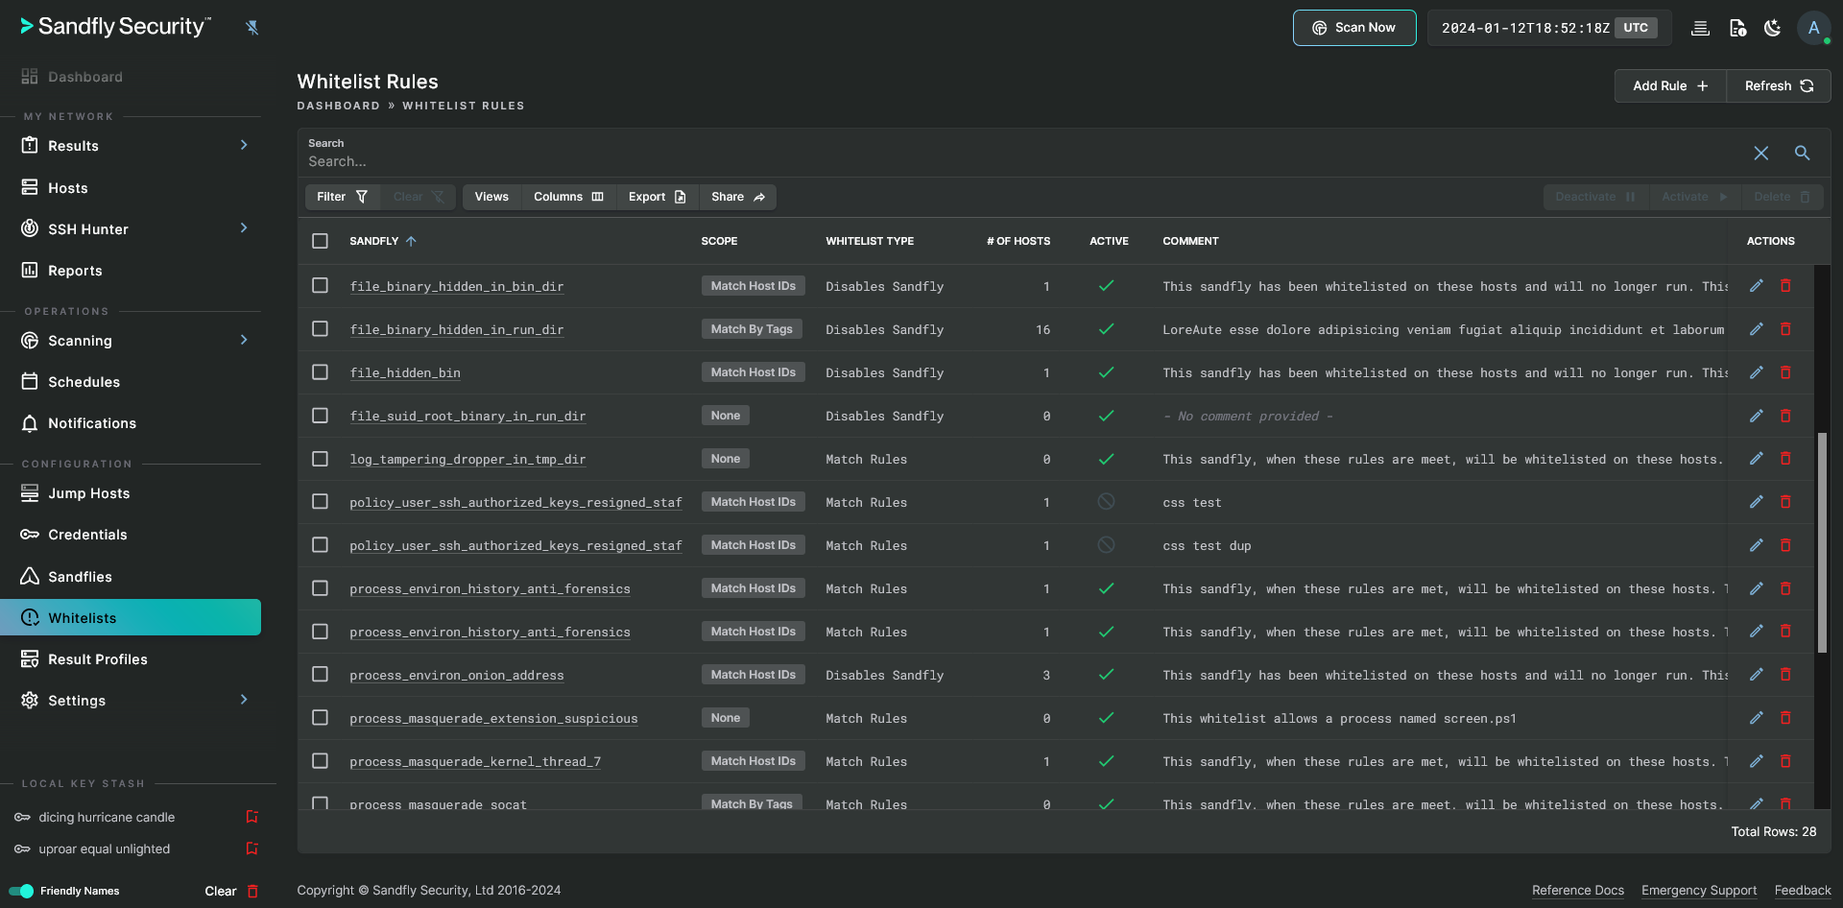Delete the 'css test dup' whitelist rule
This screenshot has width=1843, height=908.
[1786, 545]
